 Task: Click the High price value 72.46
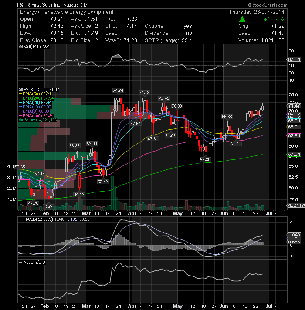point(57,26)
